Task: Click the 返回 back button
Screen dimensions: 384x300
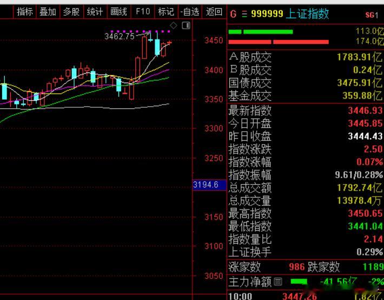Action: point(214,11)
